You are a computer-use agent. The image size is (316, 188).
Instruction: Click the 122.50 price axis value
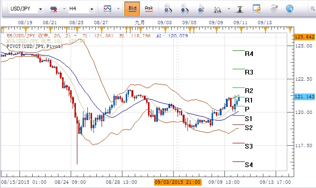pyautogui.click(x=304, y=79)
